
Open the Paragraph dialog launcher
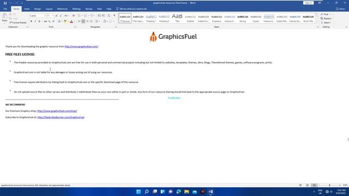116,27
